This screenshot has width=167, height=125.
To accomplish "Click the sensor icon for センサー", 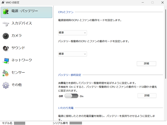I will [x=5, y=73].
